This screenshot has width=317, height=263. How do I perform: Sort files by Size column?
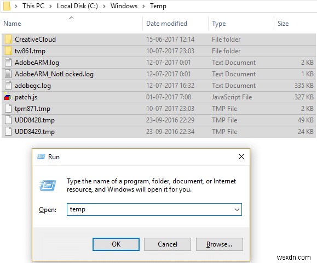pyautogui.click(x=283, y=24)
